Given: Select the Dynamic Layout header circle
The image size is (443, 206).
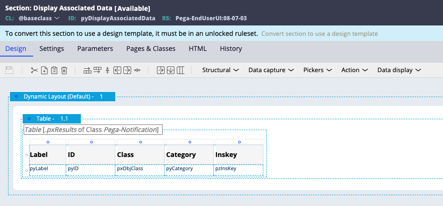Looking at the screenshot, I should [x=16, y=96].
